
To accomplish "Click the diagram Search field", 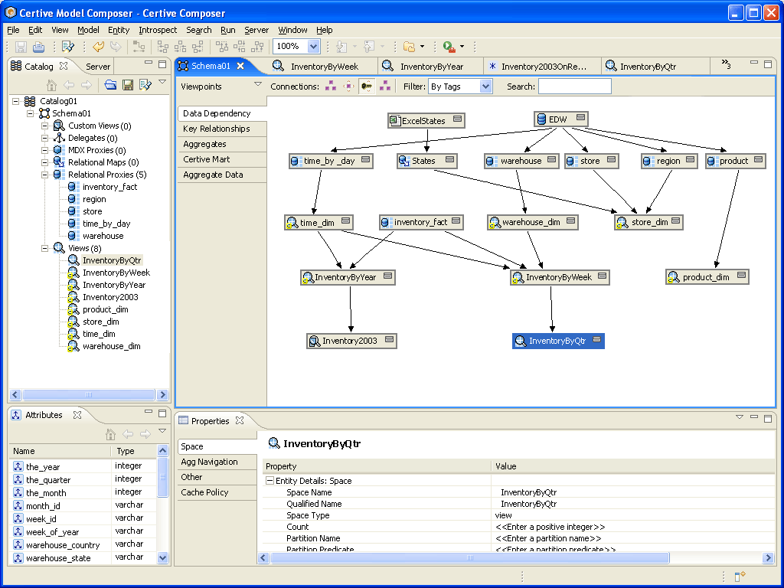I will [574, 87].
